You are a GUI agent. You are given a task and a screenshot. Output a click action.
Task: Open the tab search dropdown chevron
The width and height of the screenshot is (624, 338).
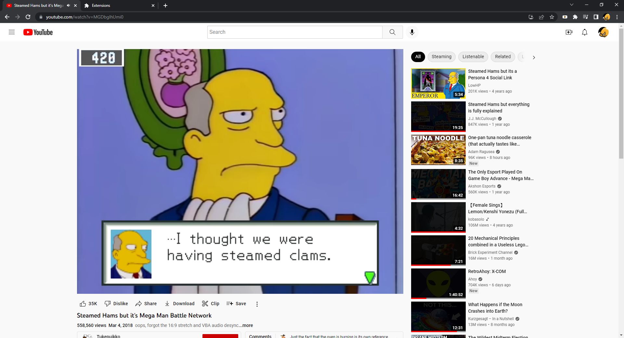pos(572,5)
